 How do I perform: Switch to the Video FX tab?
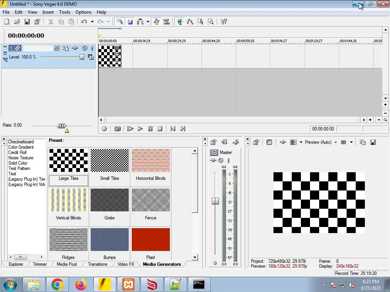125,264
